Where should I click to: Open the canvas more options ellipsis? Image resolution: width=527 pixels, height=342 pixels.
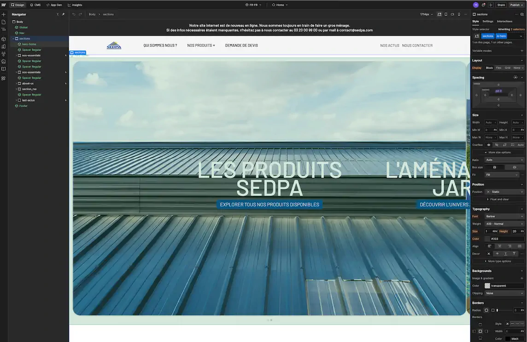click(x=465, y=14)
